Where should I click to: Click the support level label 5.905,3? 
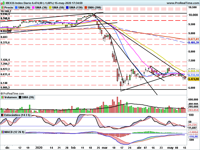pyautogui.click(x=5, y=88)
